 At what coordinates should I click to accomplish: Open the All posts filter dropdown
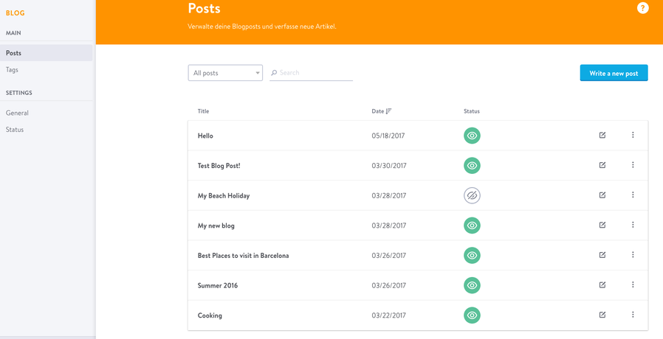pyautogui.click(x=225, y=73)
